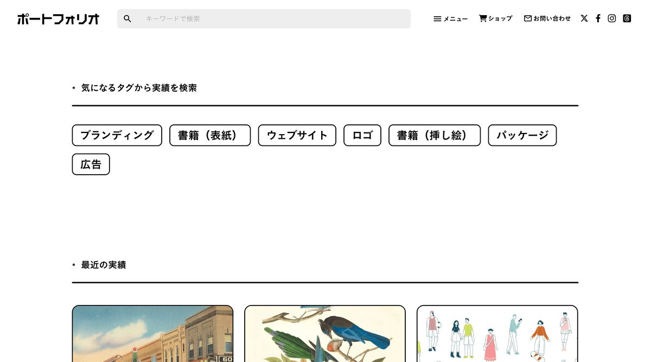The width and height of the screenshot is (651, 362).
Task: Click the 気になるタグから実績を検索 heading
Action: [139, 88]
